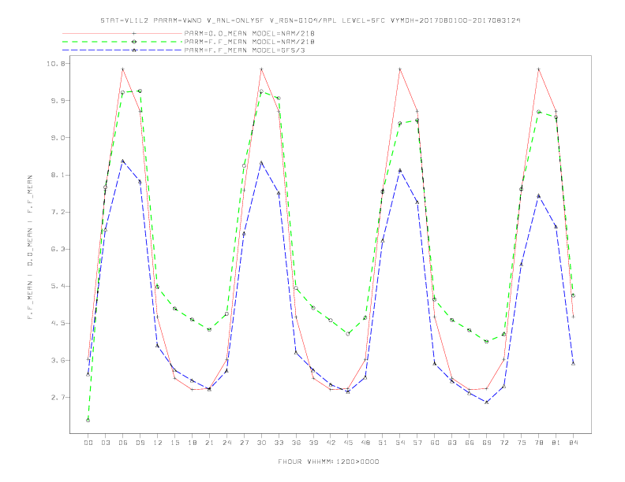Click the x-axis tick label 18
The image size is (625, 482).
192,443
